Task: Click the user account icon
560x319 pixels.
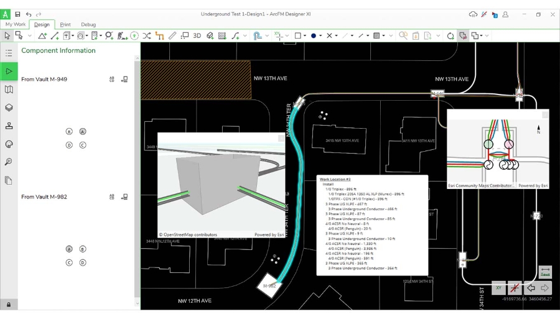Action: click(x=506, y=14)
